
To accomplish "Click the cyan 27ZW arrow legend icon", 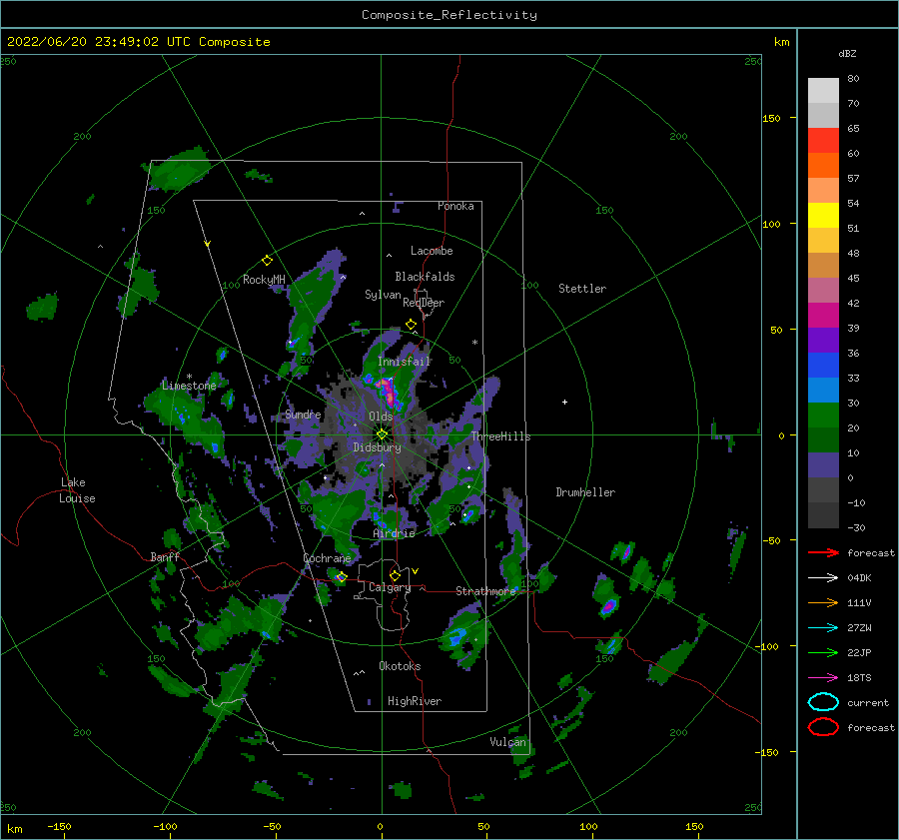I will click(x=823, y=627).
